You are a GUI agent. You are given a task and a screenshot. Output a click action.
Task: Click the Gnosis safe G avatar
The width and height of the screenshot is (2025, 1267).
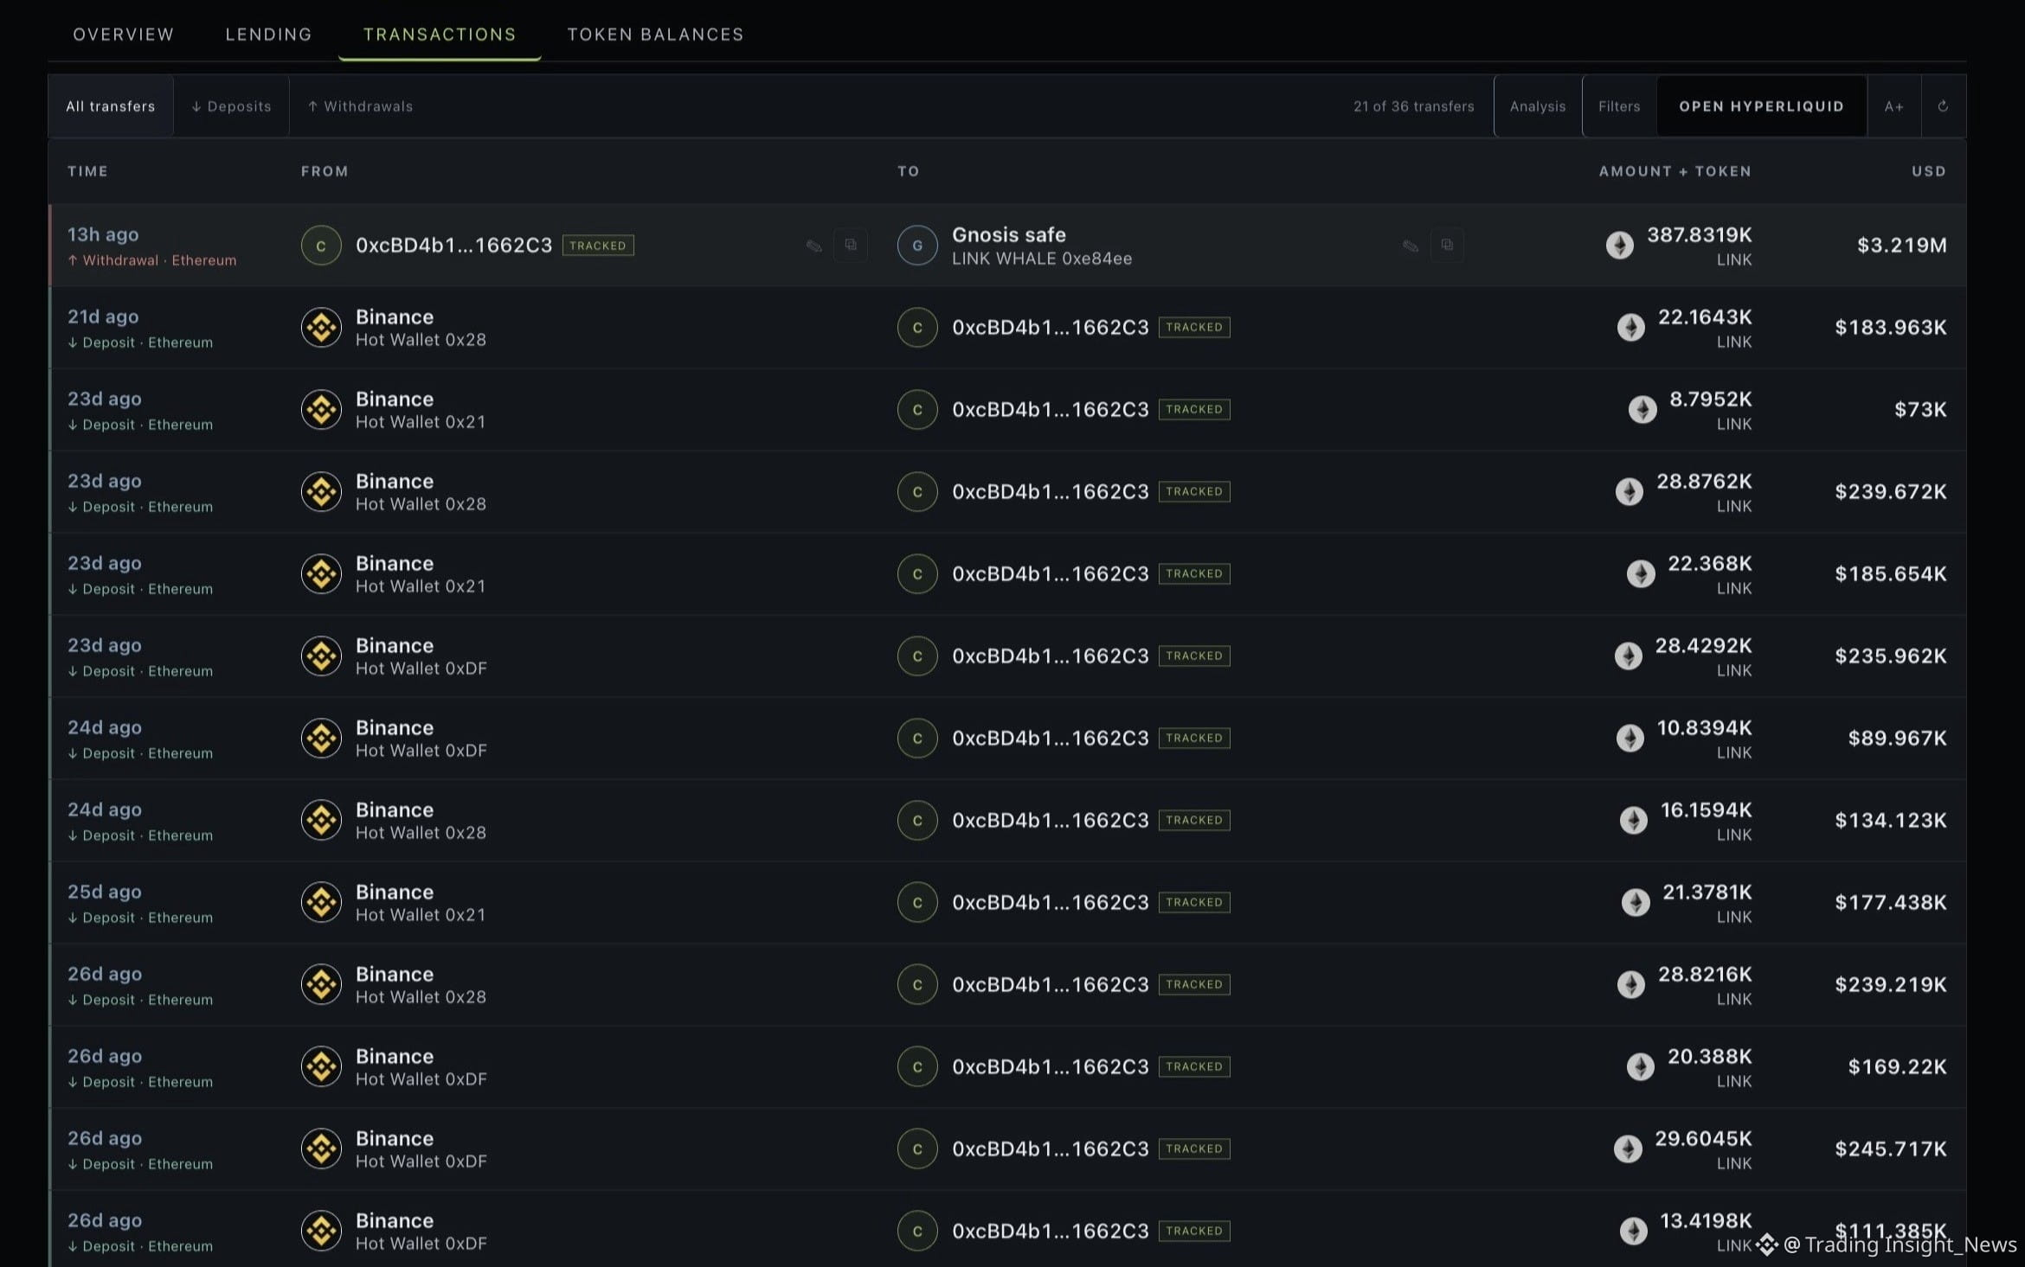(x=917, y=246)
